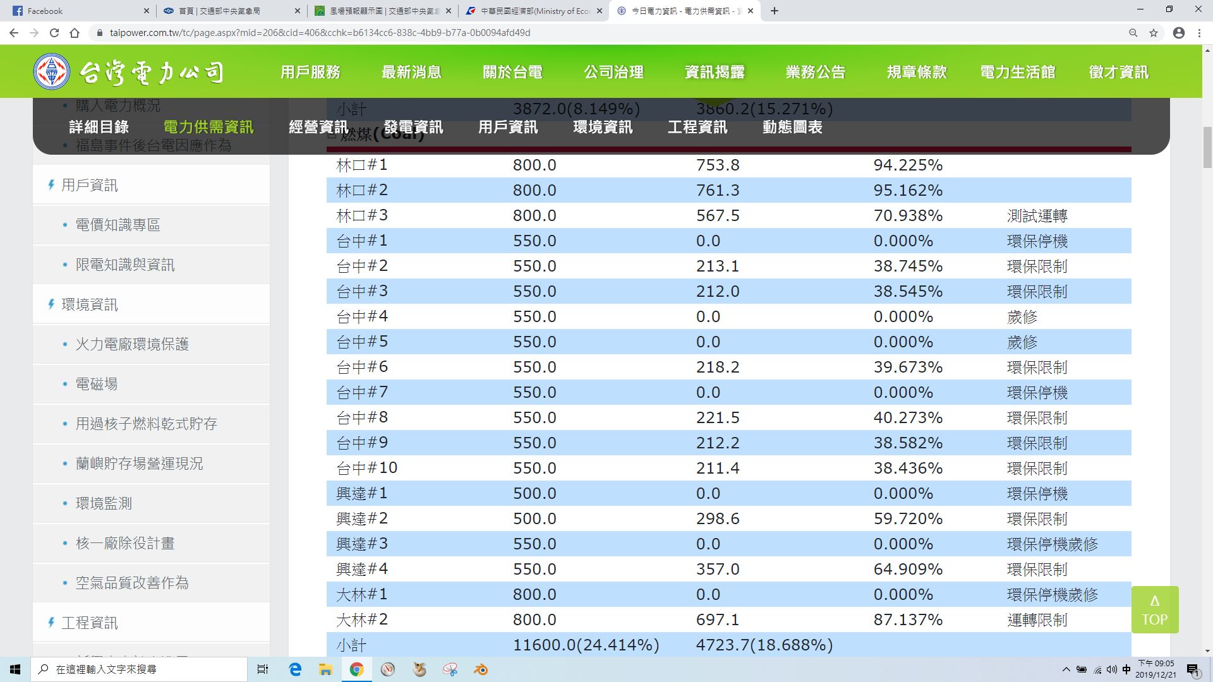
Task: Switch to the Facebook tab
Action: tap(80, 11)
